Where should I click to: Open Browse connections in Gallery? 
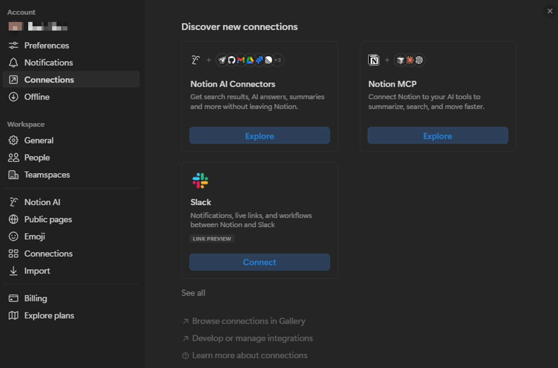coord(248,321)
